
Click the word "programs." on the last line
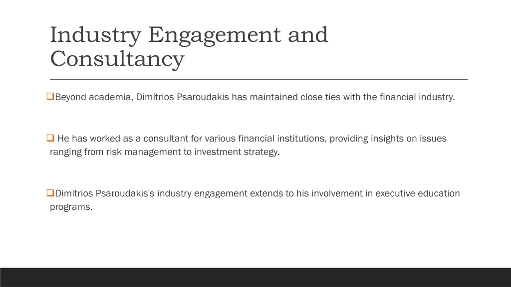point(71,207)
